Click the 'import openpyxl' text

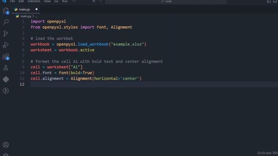[48, 21]
